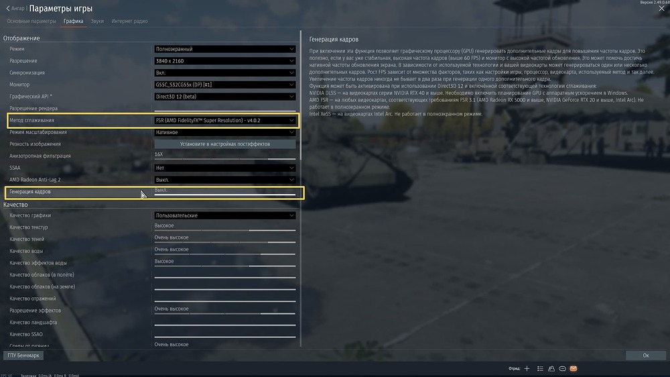Open the squad list icon
670x377 pixels.
[x=539, y=368]
